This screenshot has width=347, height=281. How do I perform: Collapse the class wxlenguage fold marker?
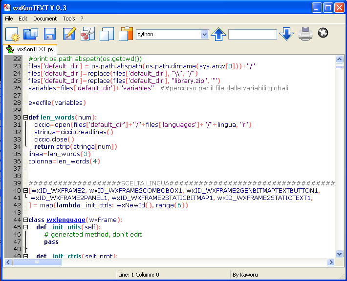(x=25, y=220)
